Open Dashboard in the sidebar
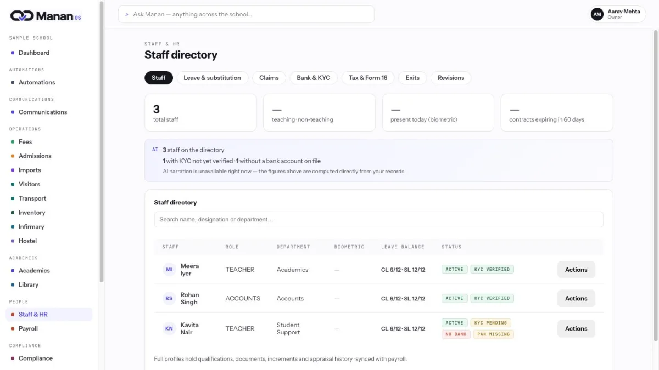This screenshot has width=659, height=370. click(49, 53)
